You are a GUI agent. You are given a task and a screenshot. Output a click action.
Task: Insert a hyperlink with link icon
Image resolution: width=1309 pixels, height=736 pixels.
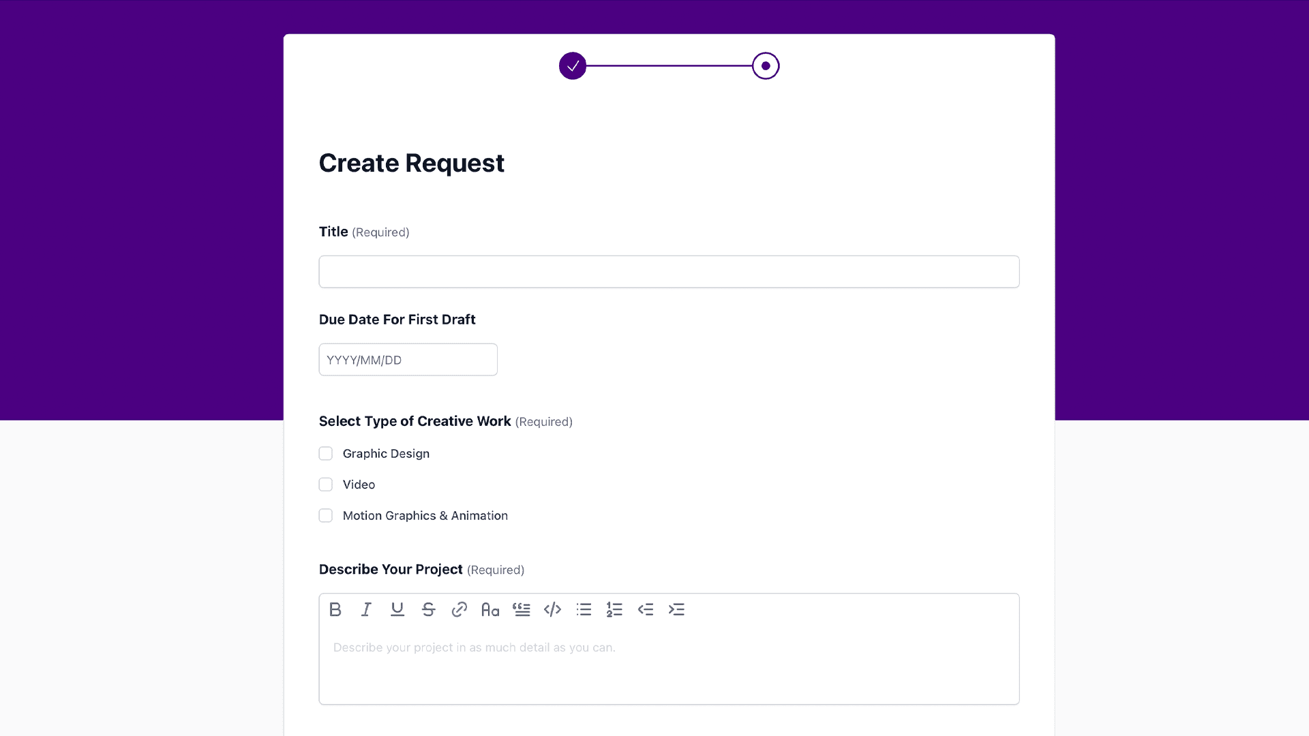coord(460,609)
